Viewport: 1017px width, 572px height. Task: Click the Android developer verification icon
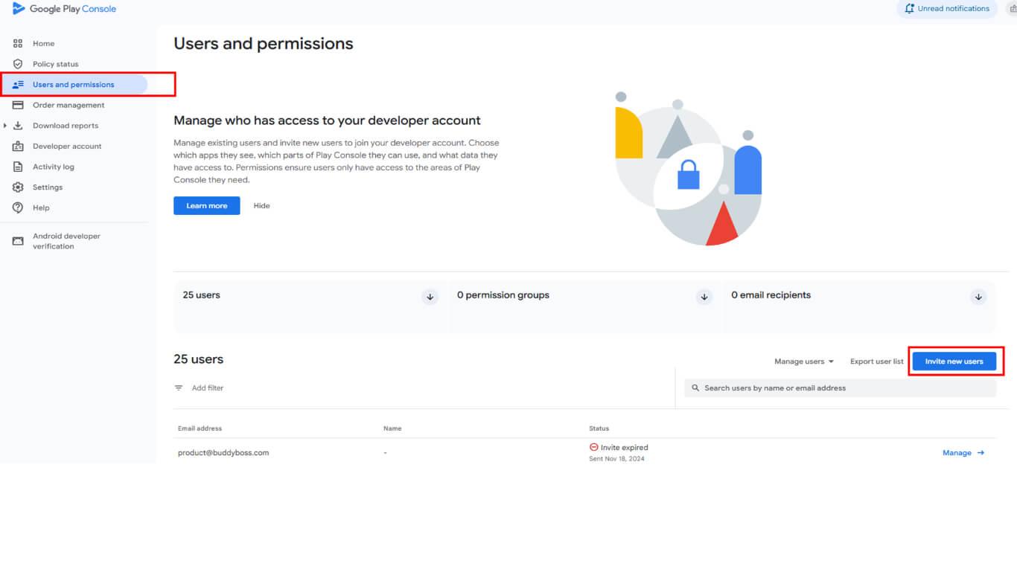pyautogui.click(x=18, y=241)
